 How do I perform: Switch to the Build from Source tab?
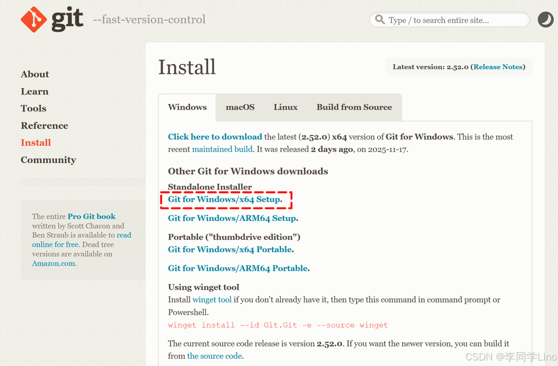click(x=354, y=107)
